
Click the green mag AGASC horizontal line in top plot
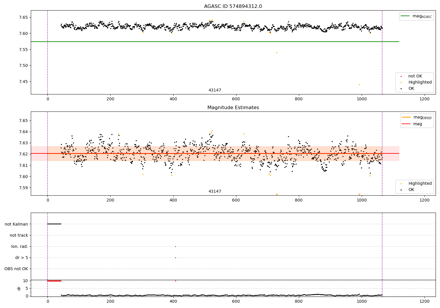click(215, 42)
